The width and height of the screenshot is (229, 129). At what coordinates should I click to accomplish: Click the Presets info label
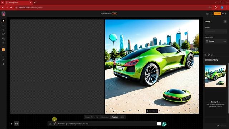point(89,117)
